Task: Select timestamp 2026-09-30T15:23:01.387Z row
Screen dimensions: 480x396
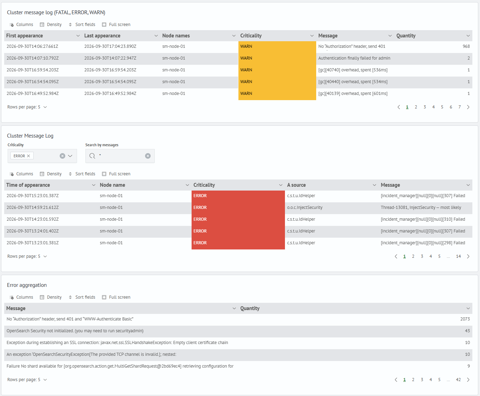Action: coord(238,196)
